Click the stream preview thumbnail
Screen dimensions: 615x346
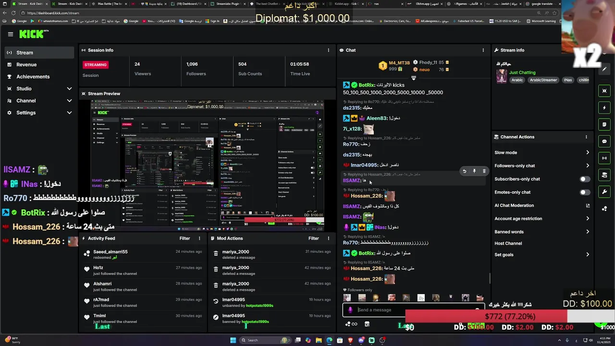[x=208, y=166]
